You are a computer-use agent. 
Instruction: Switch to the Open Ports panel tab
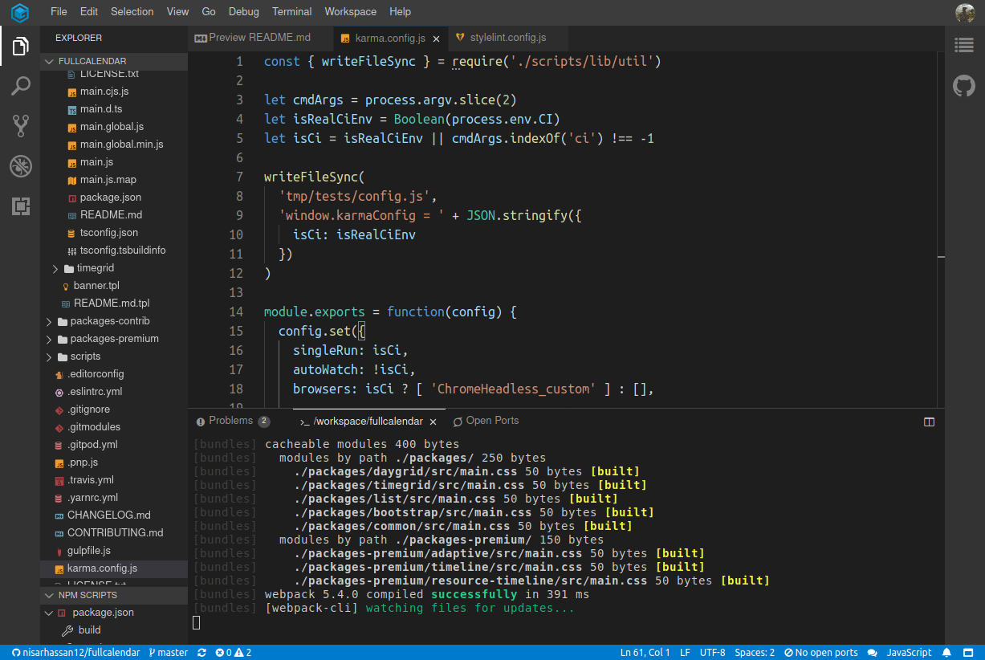486,421
